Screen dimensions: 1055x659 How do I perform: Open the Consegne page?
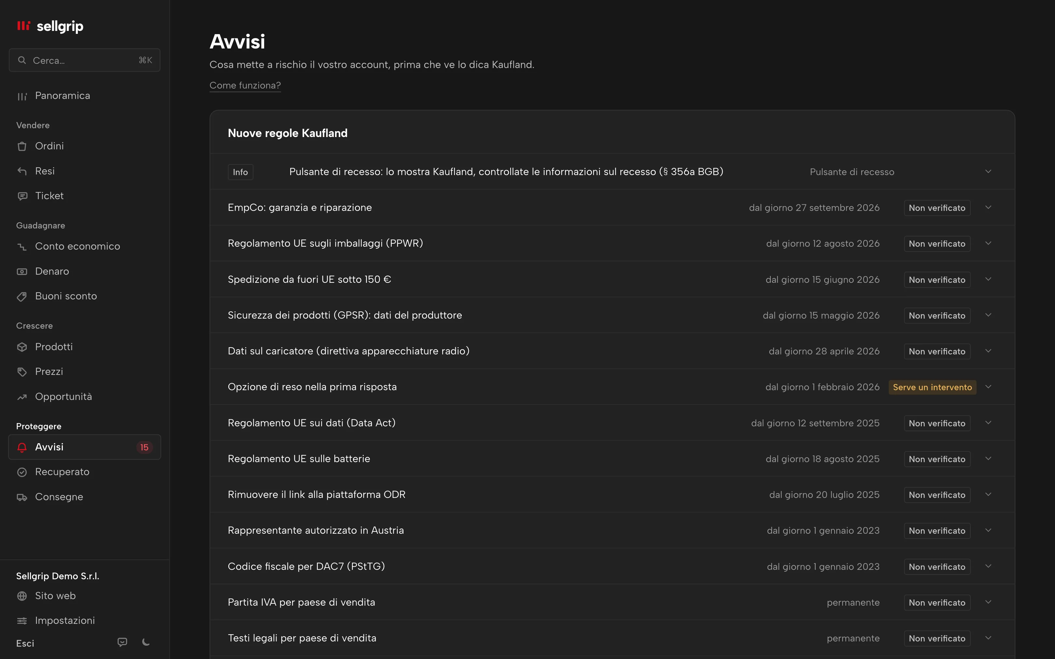point(85,497)
